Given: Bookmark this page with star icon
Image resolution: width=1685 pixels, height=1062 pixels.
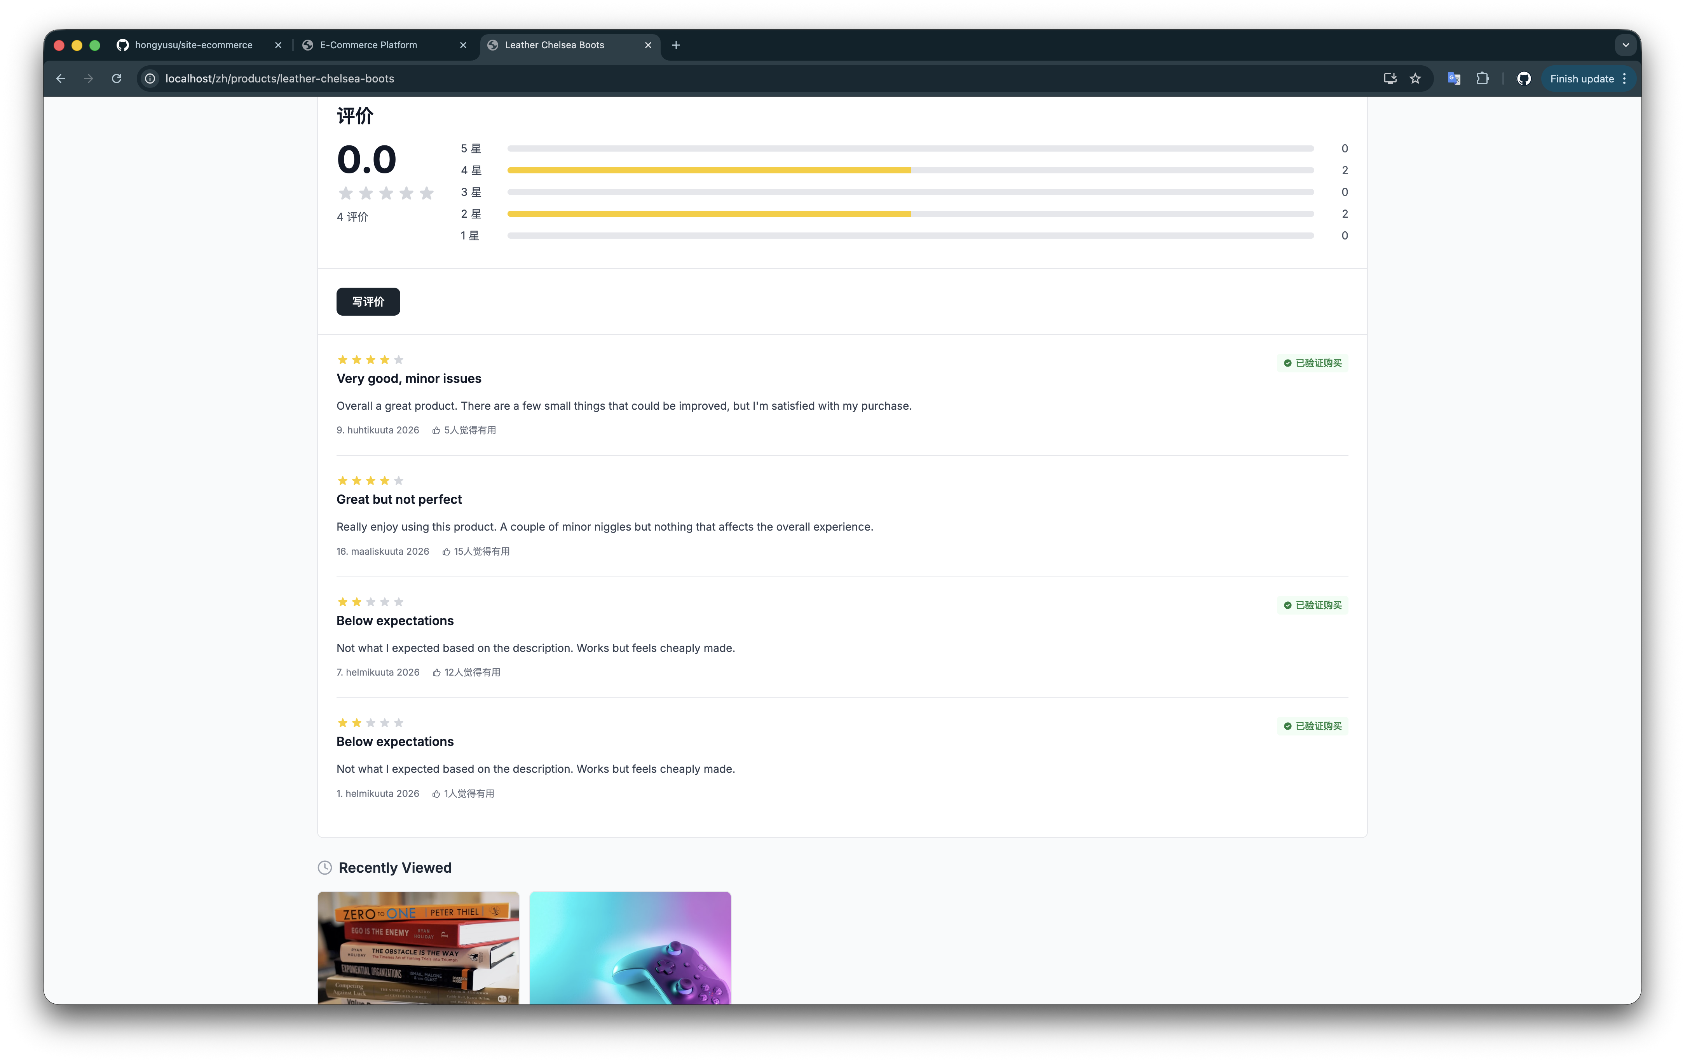Looking at the screenshot, I should click(1415, 79).
